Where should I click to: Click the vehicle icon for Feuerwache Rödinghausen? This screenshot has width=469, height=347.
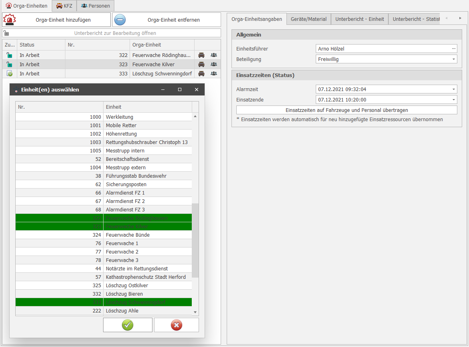point(201,55)
